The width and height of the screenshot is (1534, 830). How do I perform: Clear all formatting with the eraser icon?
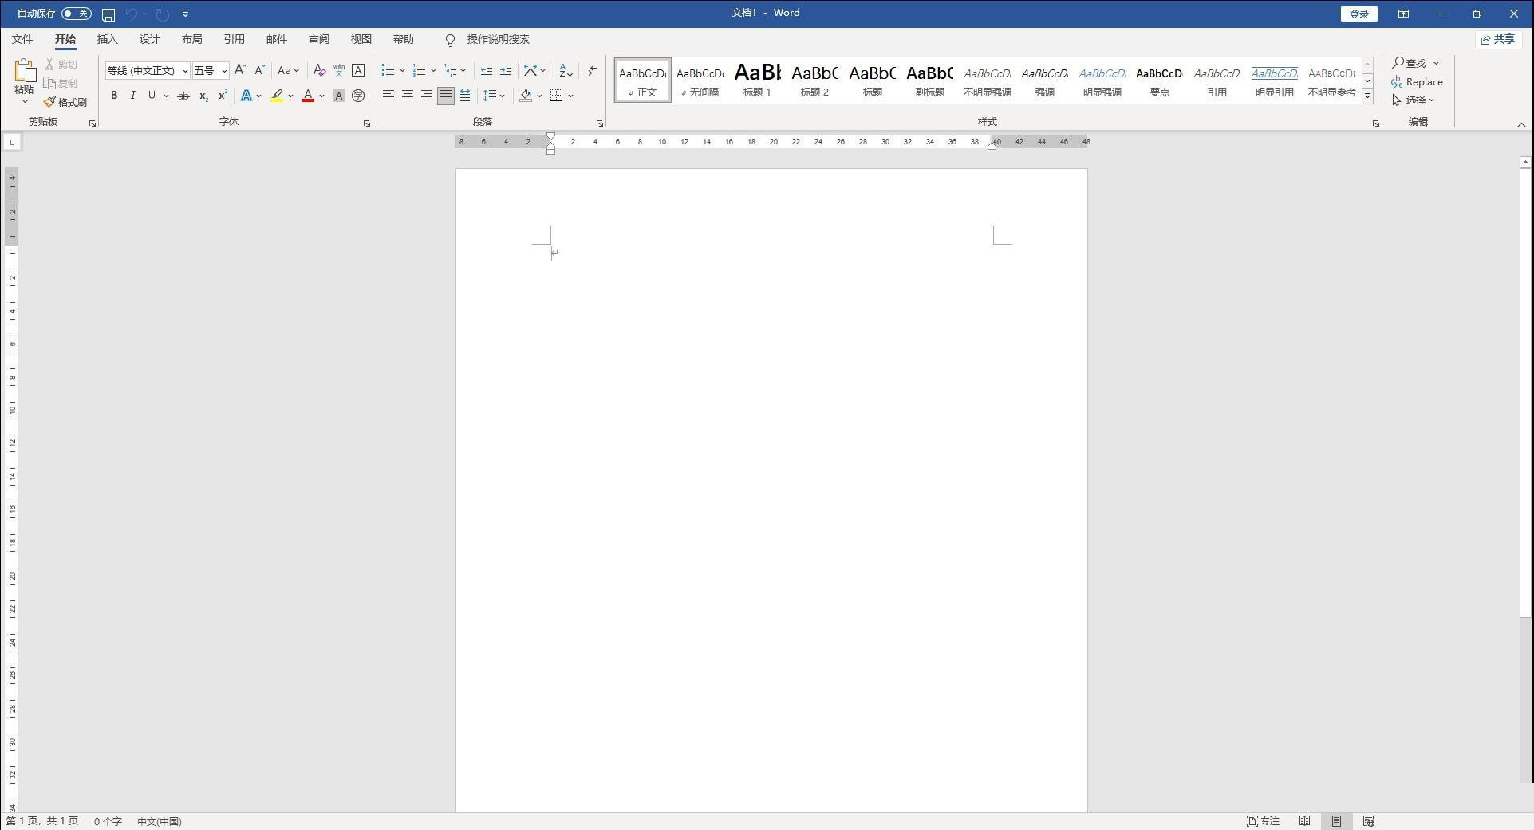pyautogui.click(x=318, y=70)
